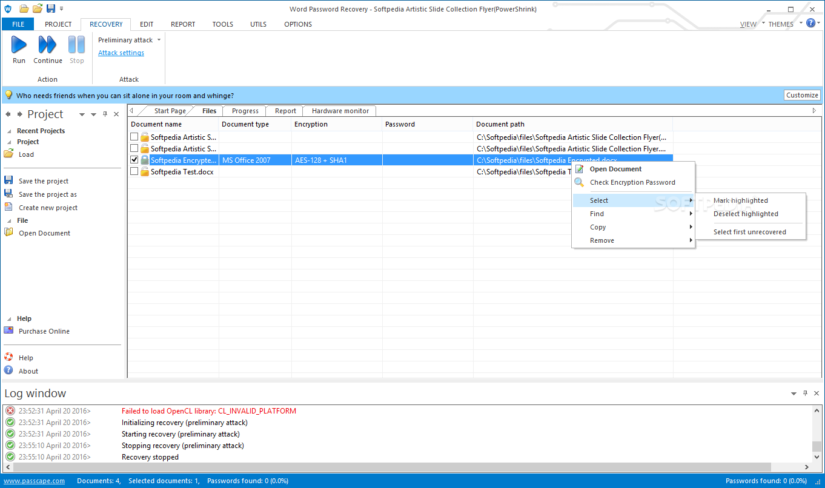This screenshot has height=488, width=825.
Task: Pin the Log window with pushpin icon
Action: [805, 394]
